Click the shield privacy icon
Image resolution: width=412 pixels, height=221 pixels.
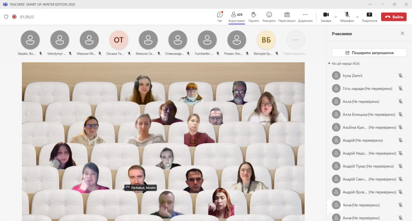point(6,17)
